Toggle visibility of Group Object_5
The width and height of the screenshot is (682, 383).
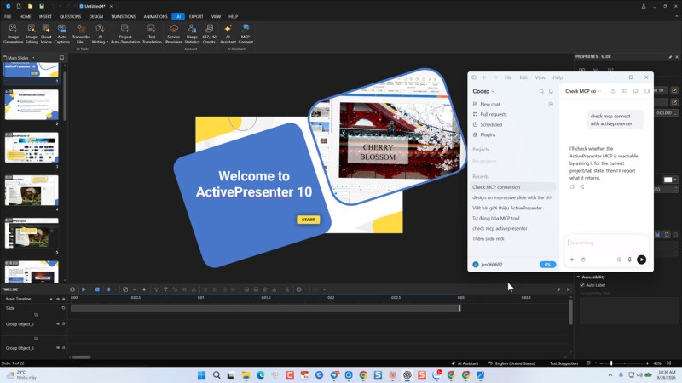tap(58, 324)
